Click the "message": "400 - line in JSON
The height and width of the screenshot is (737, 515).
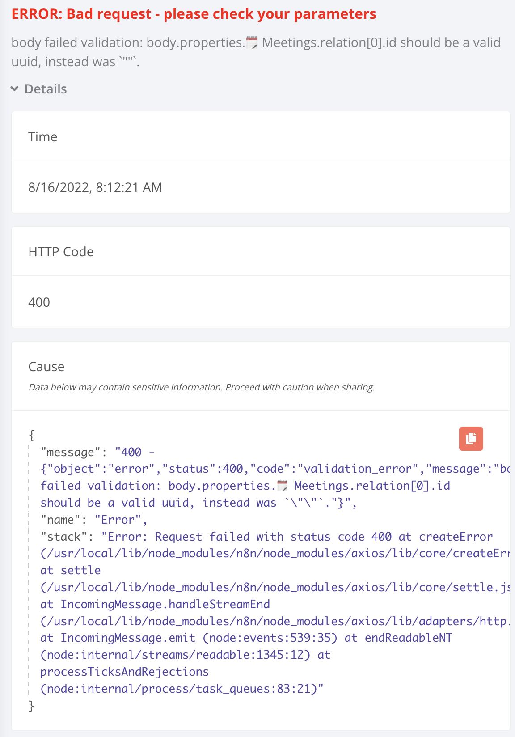(97, 452)
